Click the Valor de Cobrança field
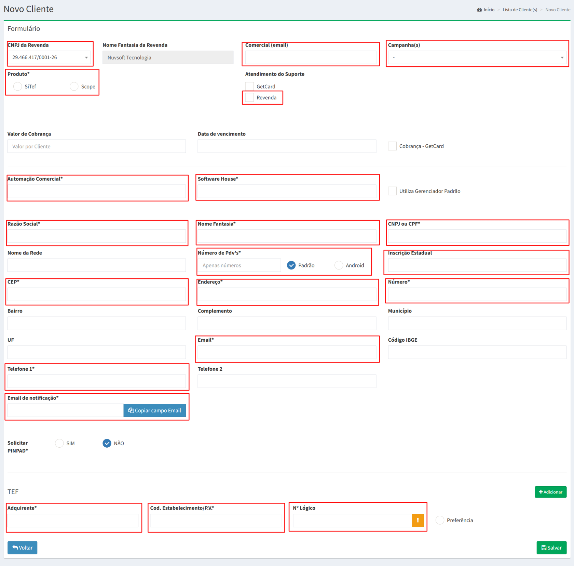 97,146
